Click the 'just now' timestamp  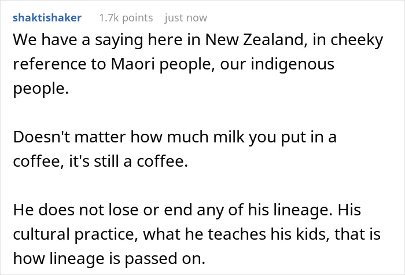[x=186, y=18]
